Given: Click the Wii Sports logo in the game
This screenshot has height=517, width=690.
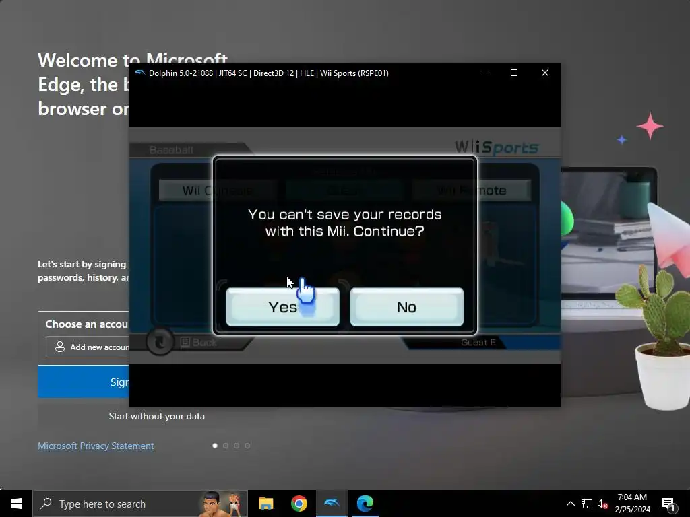Looking at the screenshot, I should point(497,147).
